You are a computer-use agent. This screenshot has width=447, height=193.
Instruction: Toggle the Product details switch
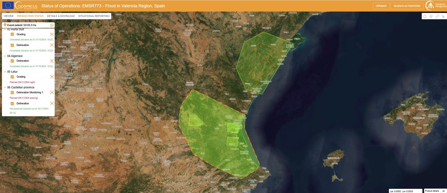tap(443, 191)
